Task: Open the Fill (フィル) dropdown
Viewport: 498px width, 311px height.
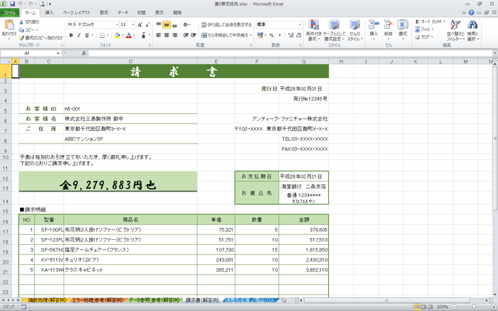Action: coord(424,29)
